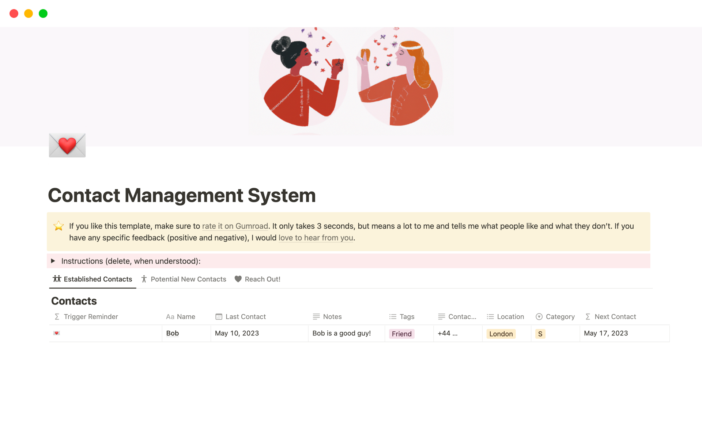Select the Established Contacts tab
Image resolution: width=702 pixels, height=438 pixels.
click(93, 279)
